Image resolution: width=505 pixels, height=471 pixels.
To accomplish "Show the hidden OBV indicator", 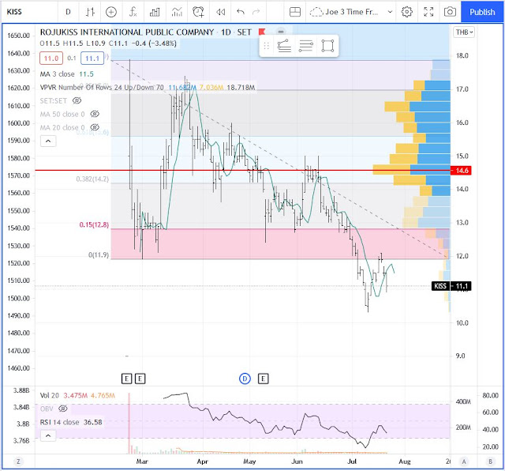I will coord(63,409).
